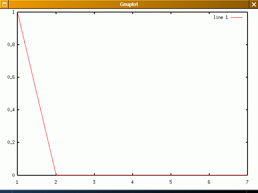258x193 pixels.
Task: Open the window menu icon in title bar
Action: (x=4, y=4)
